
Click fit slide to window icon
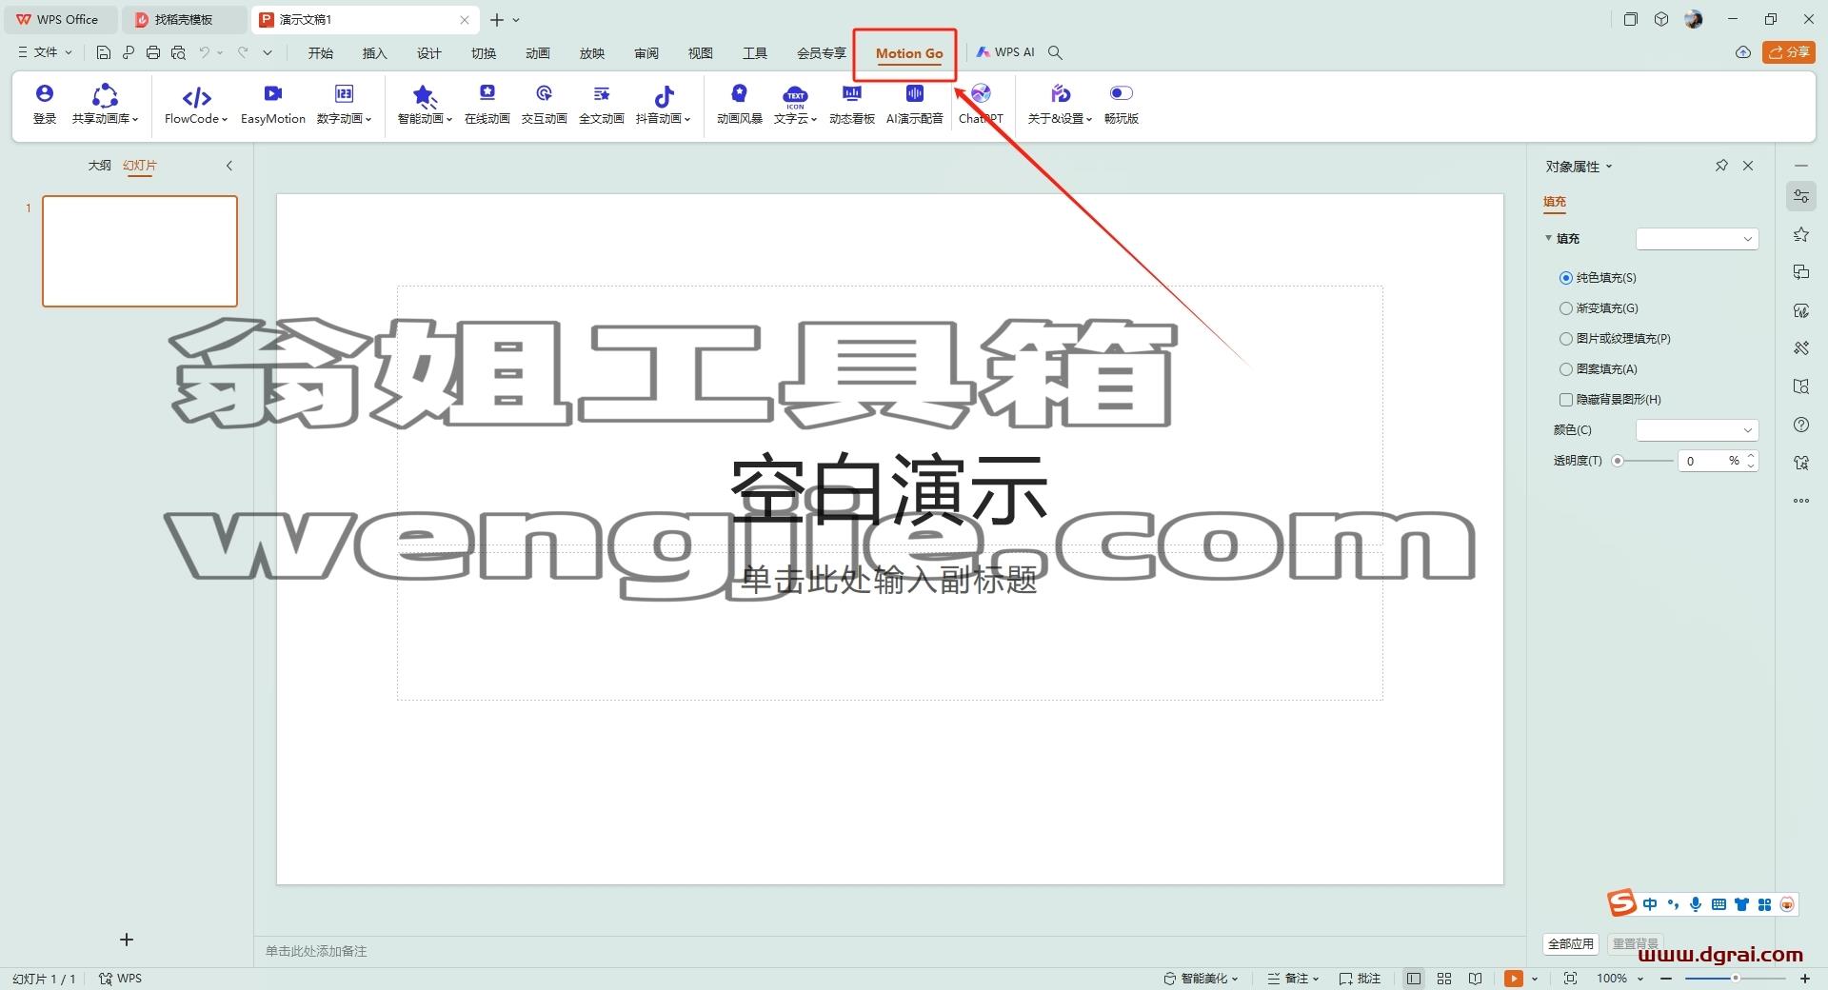point(1570,979)
